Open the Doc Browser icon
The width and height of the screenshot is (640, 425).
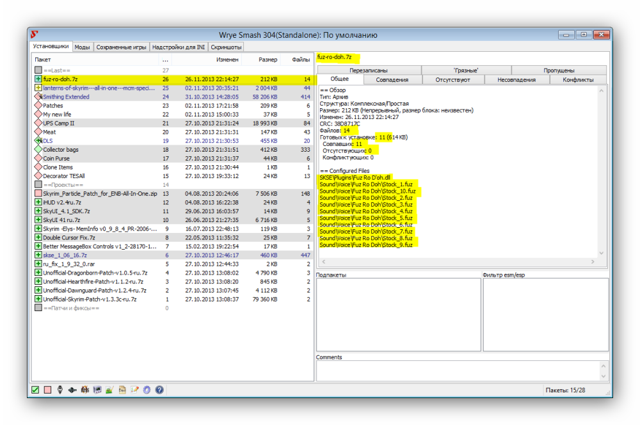(x=122, y=390)
